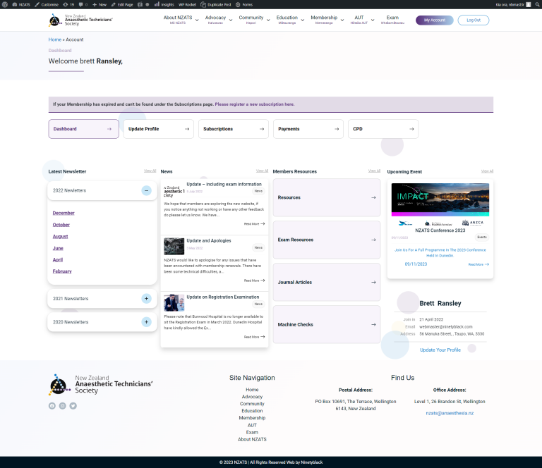Click the arrow on Machine Checks card
Screen dimensions: 542x468
[x=373, y=324]
